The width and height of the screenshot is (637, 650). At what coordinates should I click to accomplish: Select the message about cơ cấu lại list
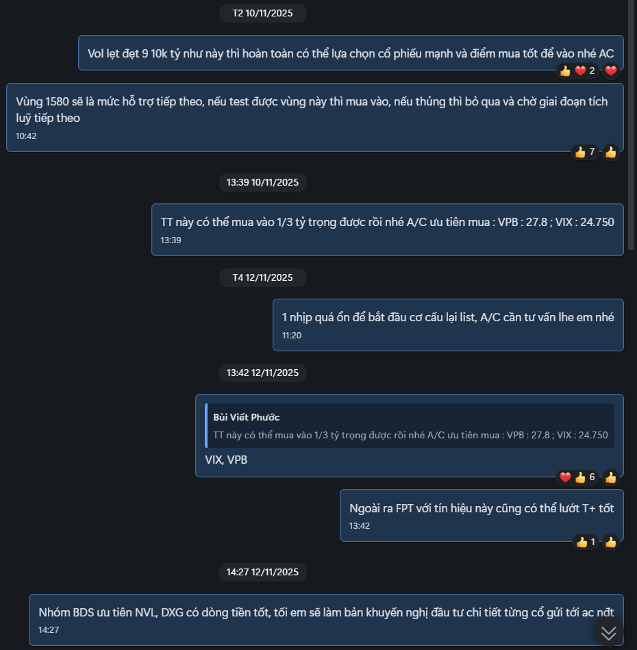point(448,325)
